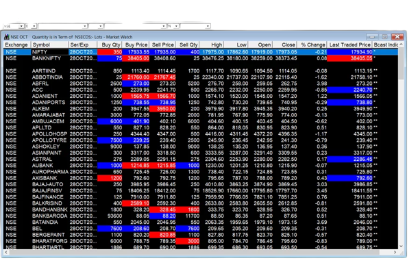Select the ALKEM symbol row

201,109
